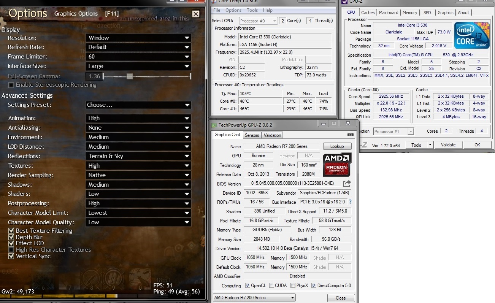Click the arrow beside CPU-Z Tools button
Viewport: 495px width, 303px height.
[x=430, y=145]
